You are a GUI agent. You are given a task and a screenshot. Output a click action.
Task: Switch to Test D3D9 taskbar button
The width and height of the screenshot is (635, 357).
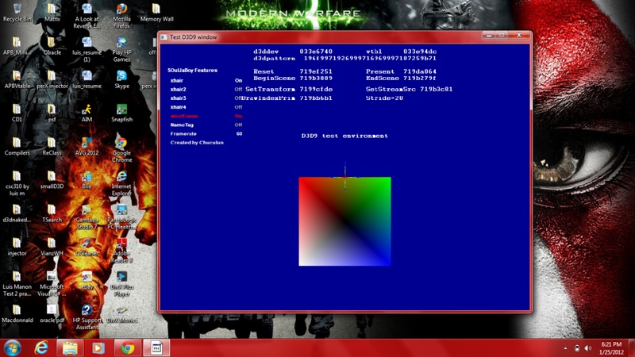point(156,348)
